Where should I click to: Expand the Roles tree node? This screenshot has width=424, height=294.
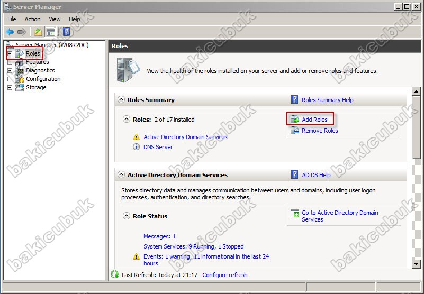coord(10,54)
